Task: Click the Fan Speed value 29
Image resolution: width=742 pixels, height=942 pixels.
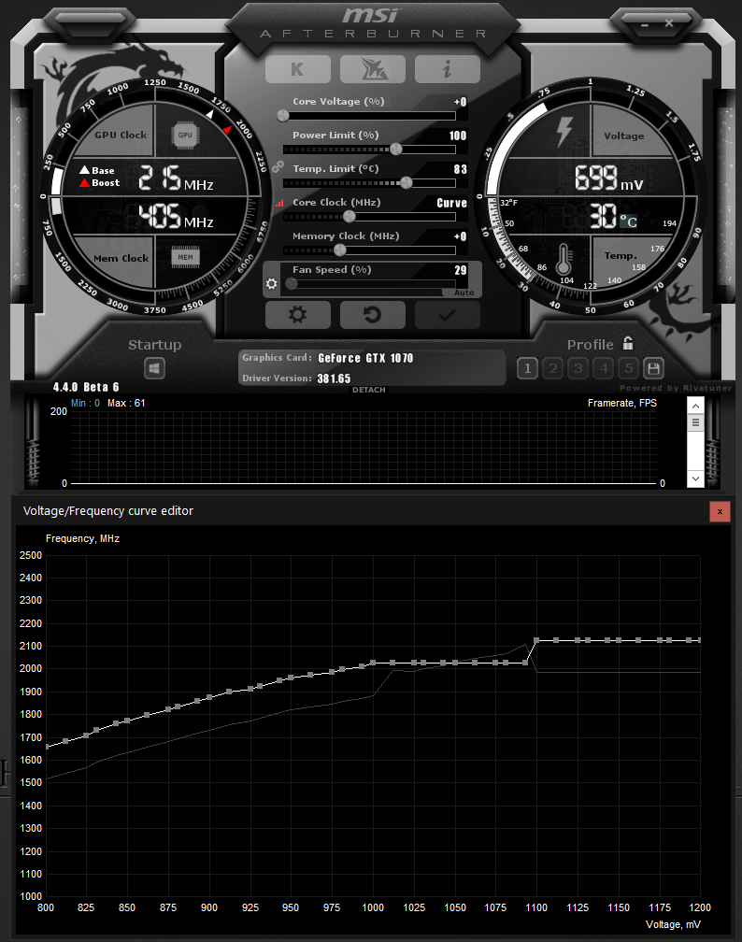Action: click(461, 270)
